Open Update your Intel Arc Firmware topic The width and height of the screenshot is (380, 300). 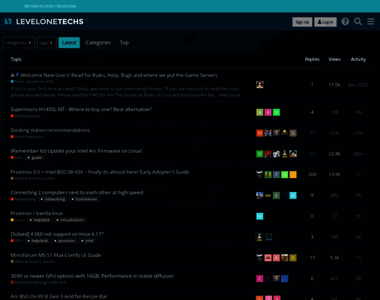pyautogui.click(x=76, y=151)
